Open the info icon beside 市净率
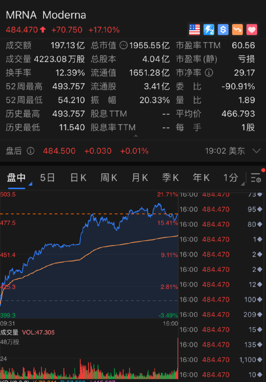Viewport: 266px width, 382px height. pyautogui.click(x=209, y=73)
